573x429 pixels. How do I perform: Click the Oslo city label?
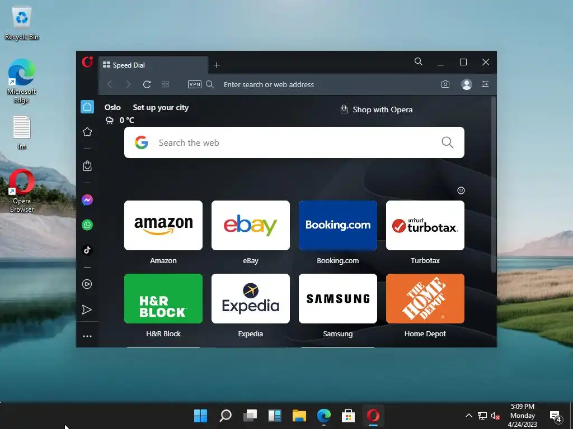point(112,107)
